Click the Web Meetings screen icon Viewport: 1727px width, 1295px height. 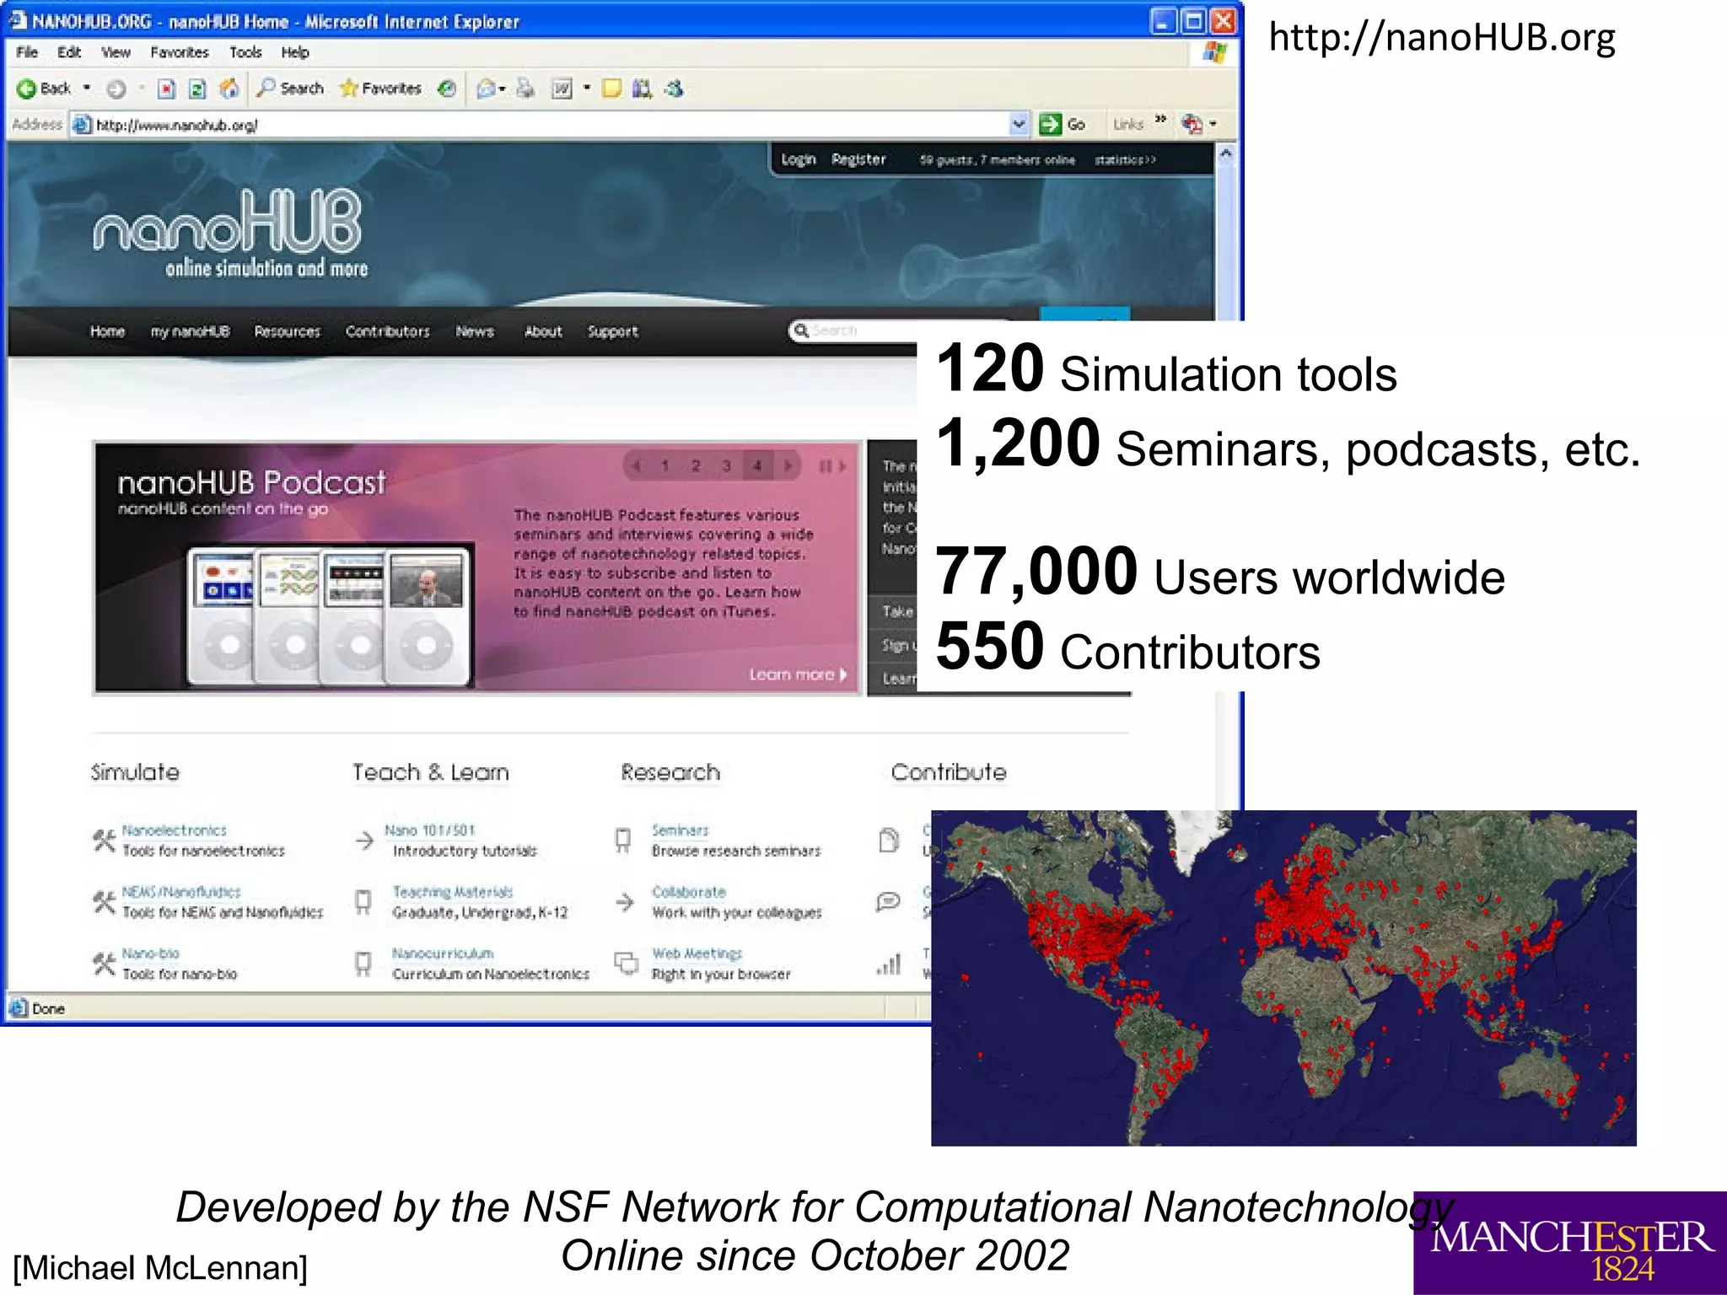(626, 963)
